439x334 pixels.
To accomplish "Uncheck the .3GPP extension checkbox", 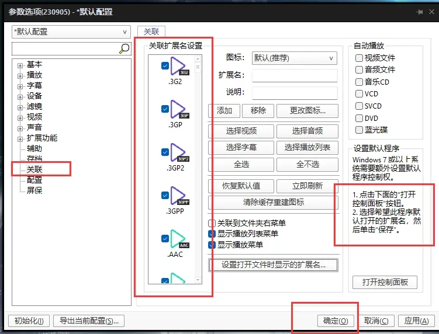I will tap(165, 195).
